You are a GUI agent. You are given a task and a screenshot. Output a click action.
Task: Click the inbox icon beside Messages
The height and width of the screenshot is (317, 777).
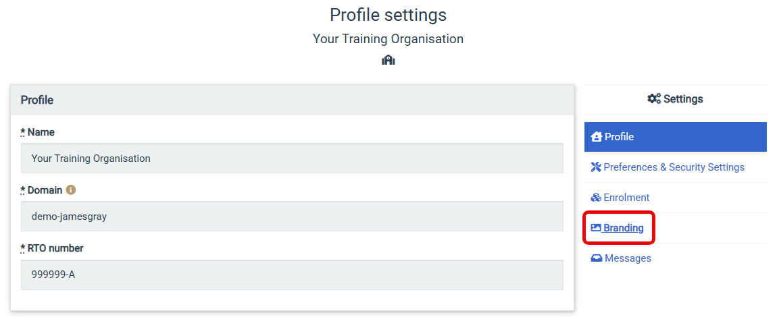[597, 258]
